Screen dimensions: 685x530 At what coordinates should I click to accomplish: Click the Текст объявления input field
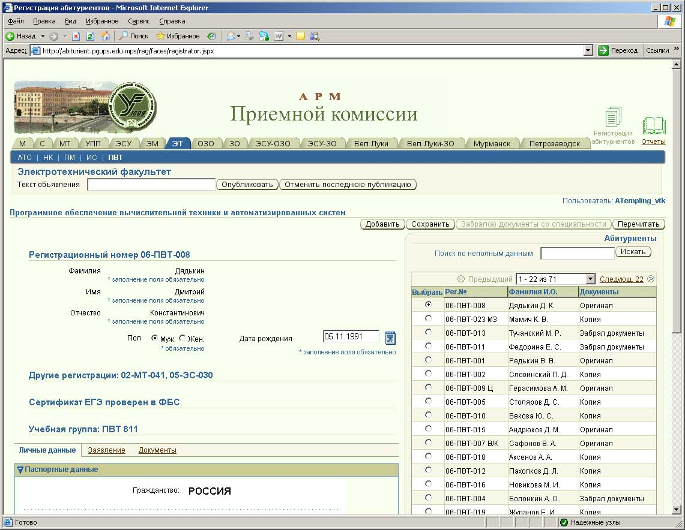151,185
